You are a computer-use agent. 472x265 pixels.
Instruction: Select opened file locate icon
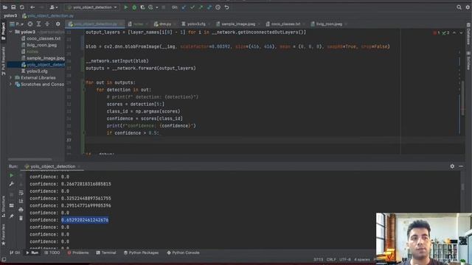[30, 24]
